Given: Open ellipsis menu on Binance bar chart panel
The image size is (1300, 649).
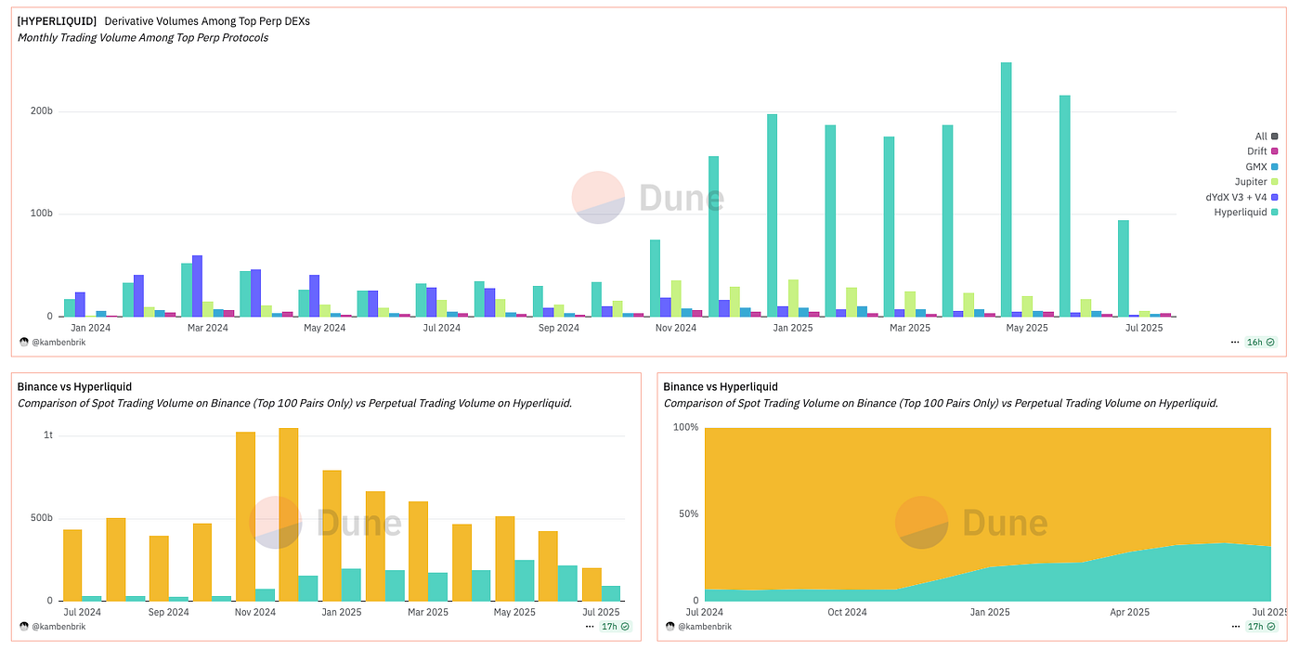Looking at the screenshot, I should [x=590, y=627].
